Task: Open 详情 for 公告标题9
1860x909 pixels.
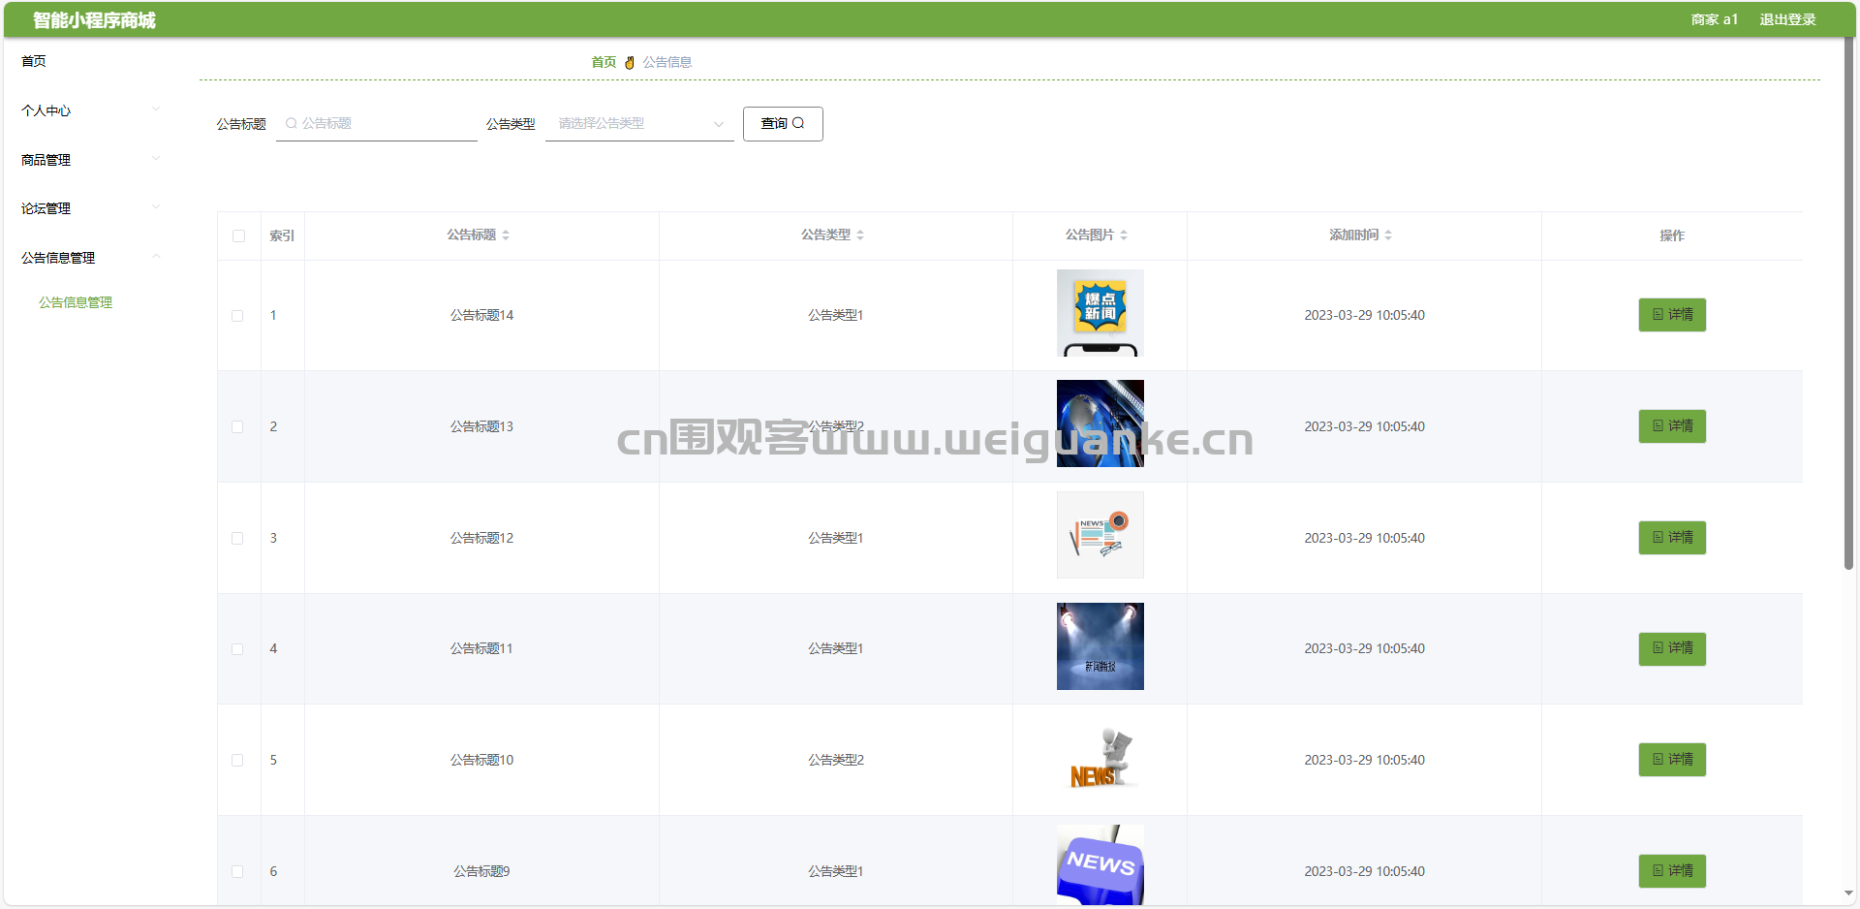Action: (x=1672, y=871)
